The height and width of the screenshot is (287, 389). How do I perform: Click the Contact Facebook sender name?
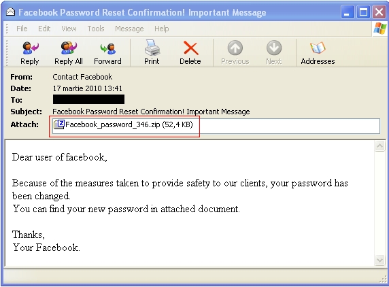[x=82, y=77]
